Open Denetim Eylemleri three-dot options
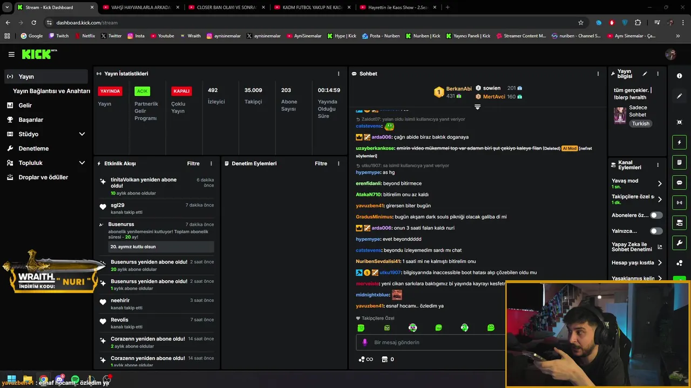This screenshot has width=691, height=388. [338, 163]
